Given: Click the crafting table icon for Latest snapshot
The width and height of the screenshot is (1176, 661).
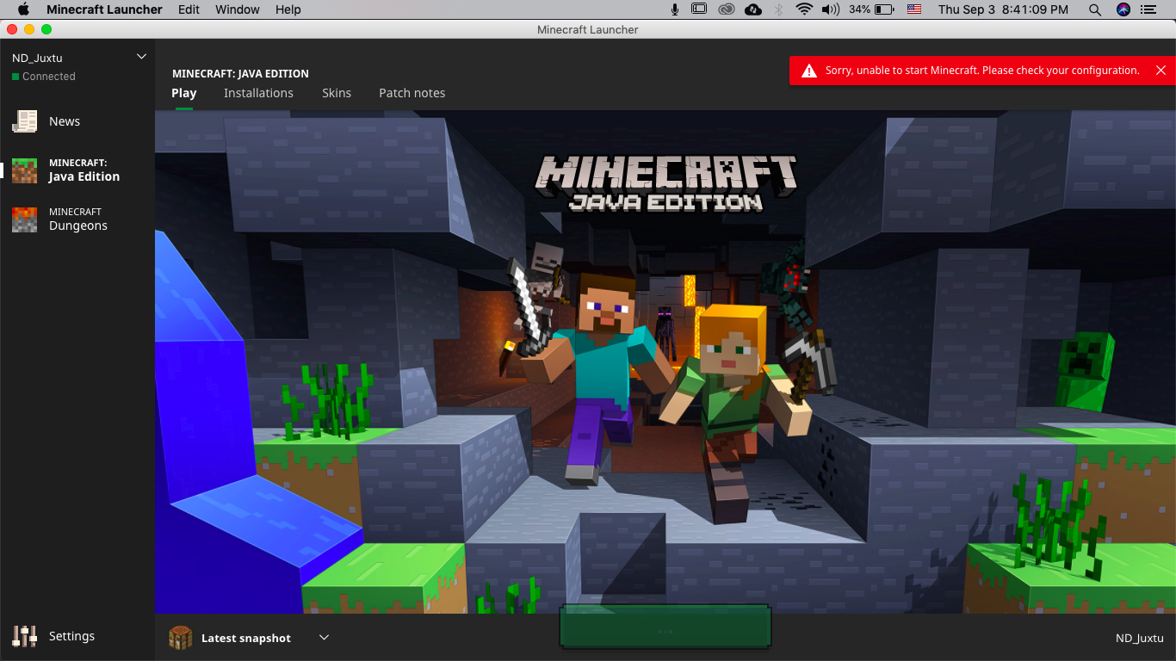Looking at the screenshot, I should tap(181, 638).
